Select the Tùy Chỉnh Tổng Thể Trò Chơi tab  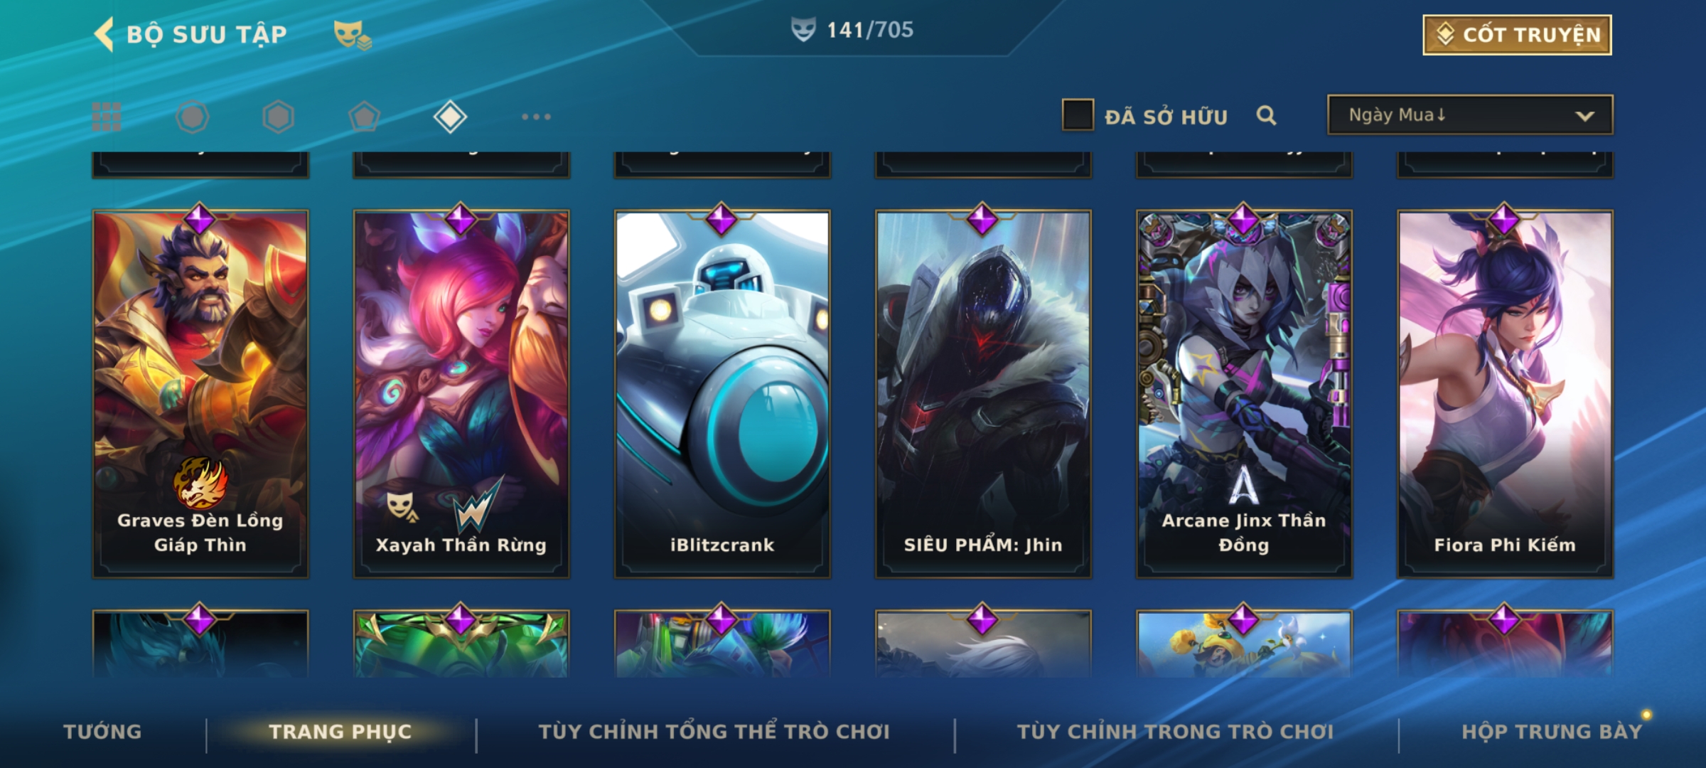click(714, 732)
